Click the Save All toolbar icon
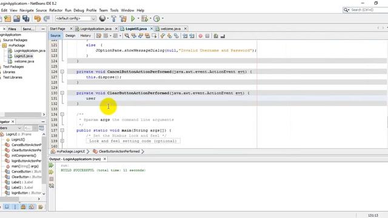The height and width of the screenshot is (218, 388). pos(25,19)
